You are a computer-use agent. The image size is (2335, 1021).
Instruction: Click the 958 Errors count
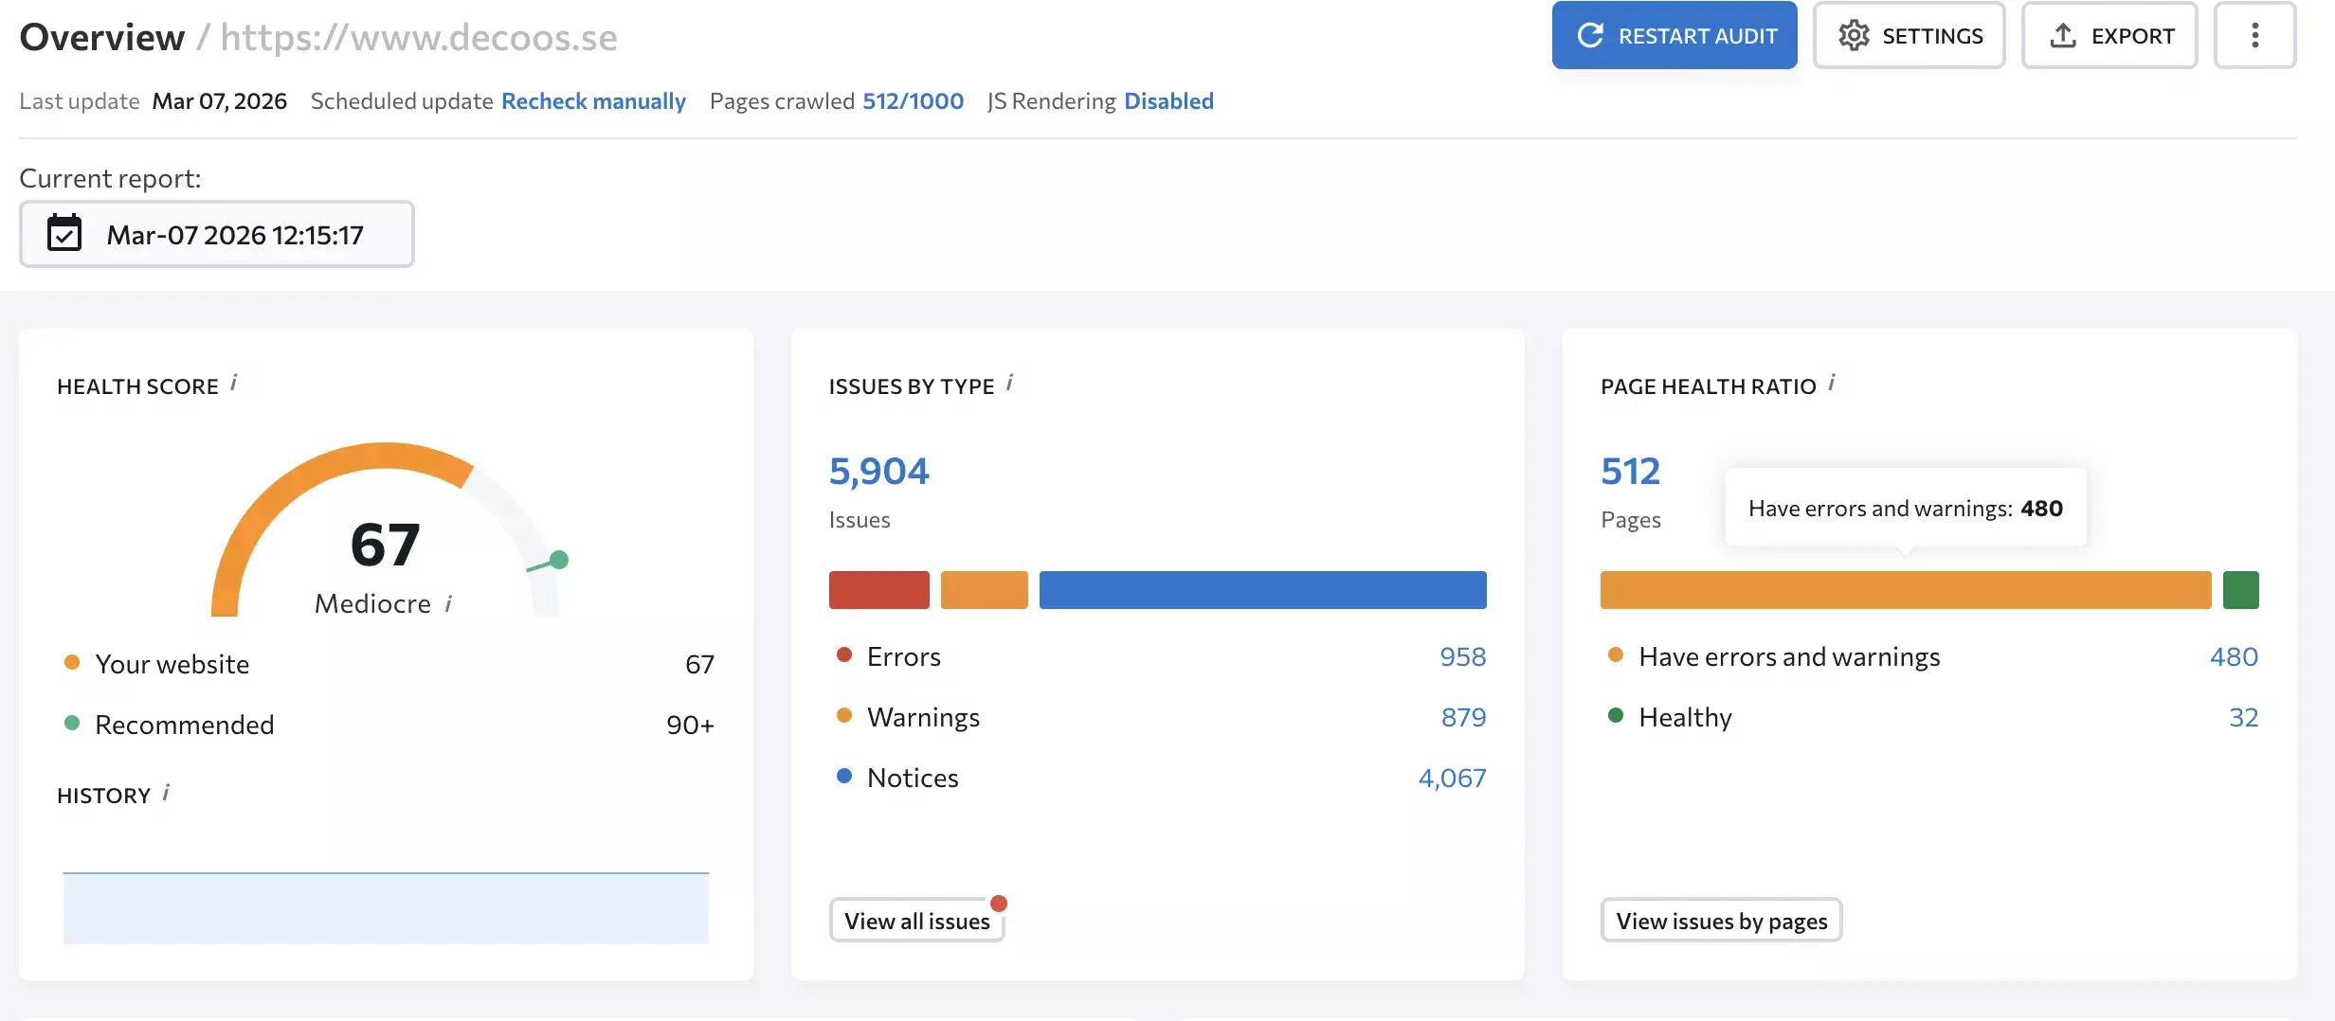pos(1462,656)
